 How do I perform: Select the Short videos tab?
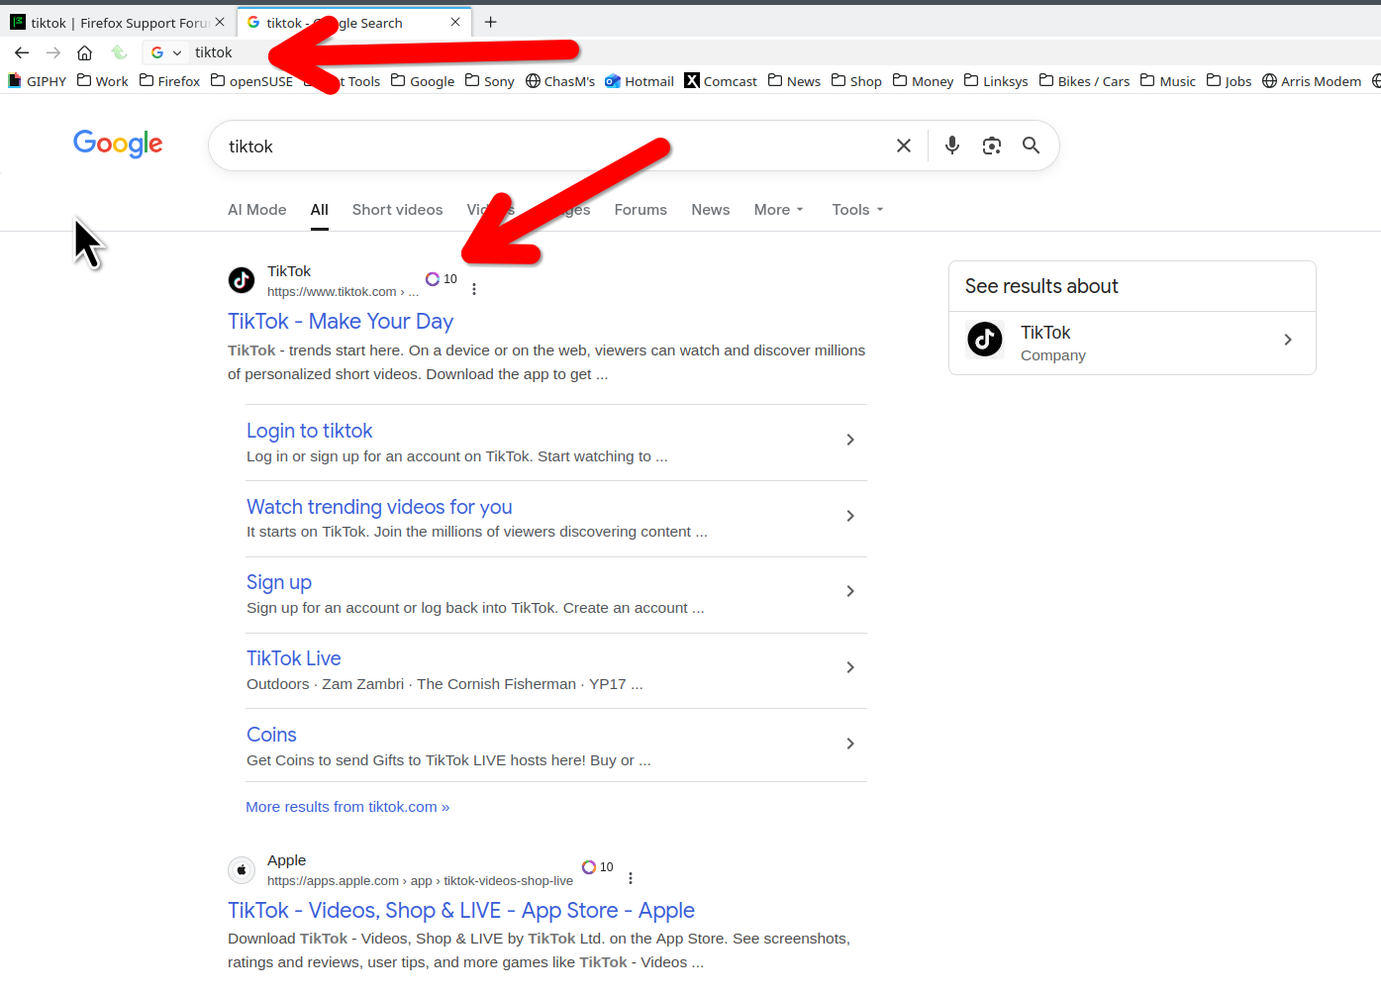coord(397,210)
